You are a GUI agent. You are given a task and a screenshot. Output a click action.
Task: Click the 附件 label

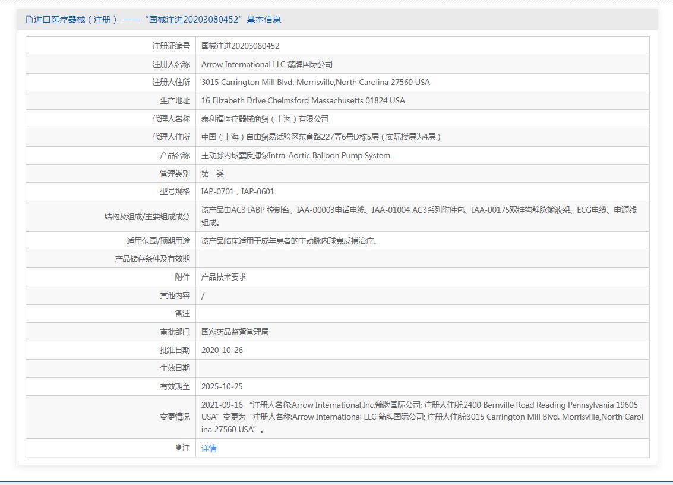coord(182,277)
